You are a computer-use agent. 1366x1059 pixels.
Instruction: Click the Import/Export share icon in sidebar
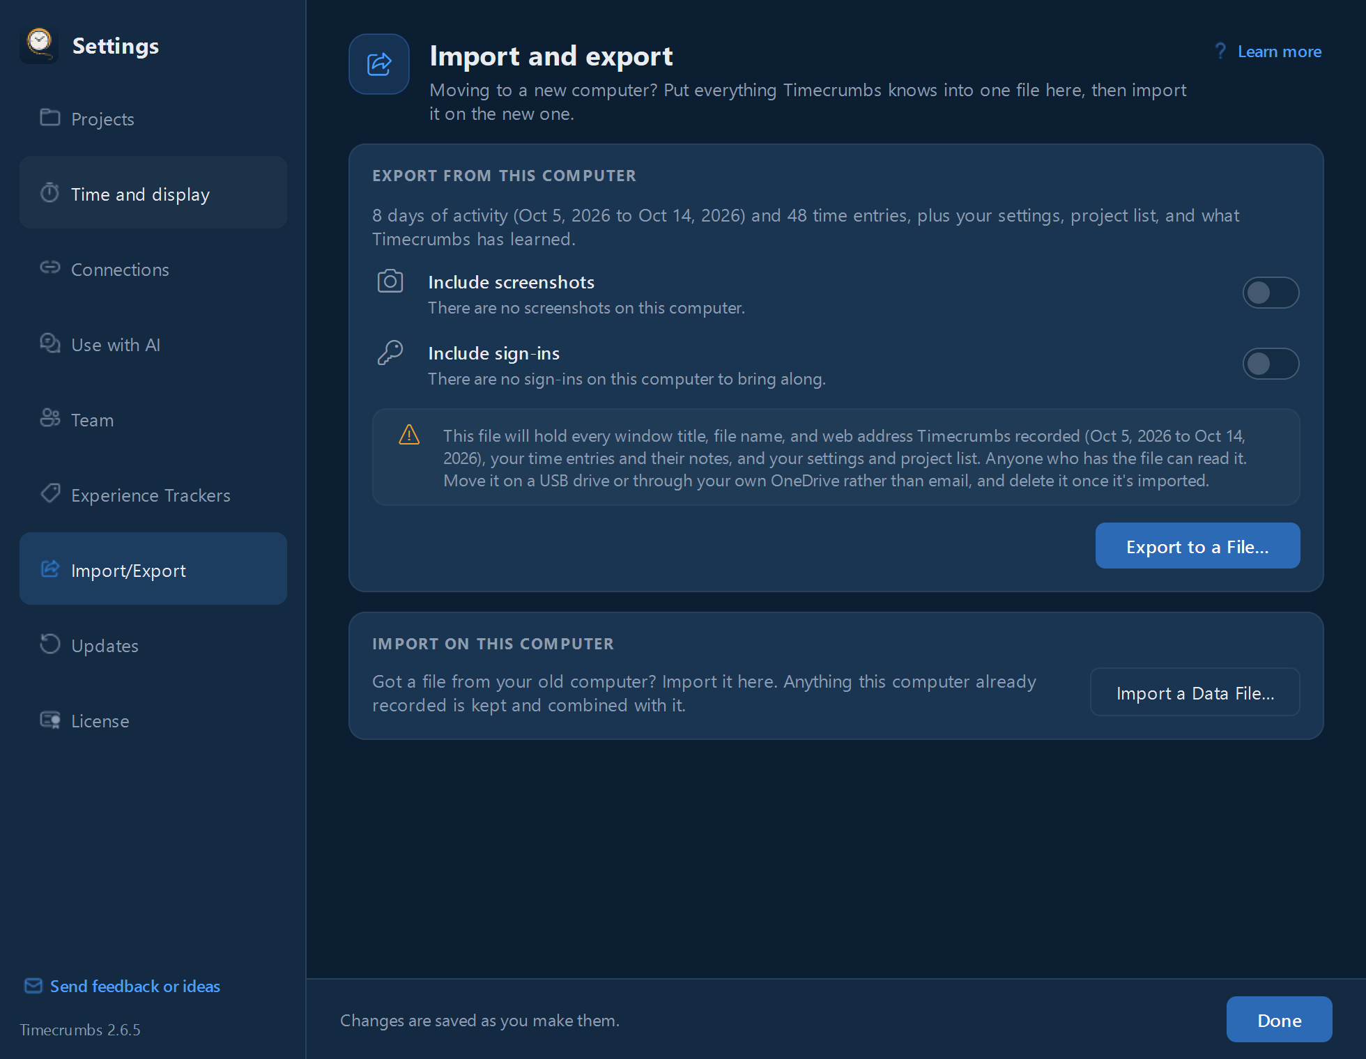[50, 569]
